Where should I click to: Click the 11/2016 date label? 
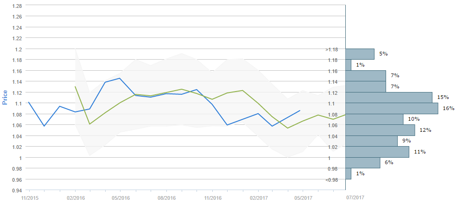212,197
